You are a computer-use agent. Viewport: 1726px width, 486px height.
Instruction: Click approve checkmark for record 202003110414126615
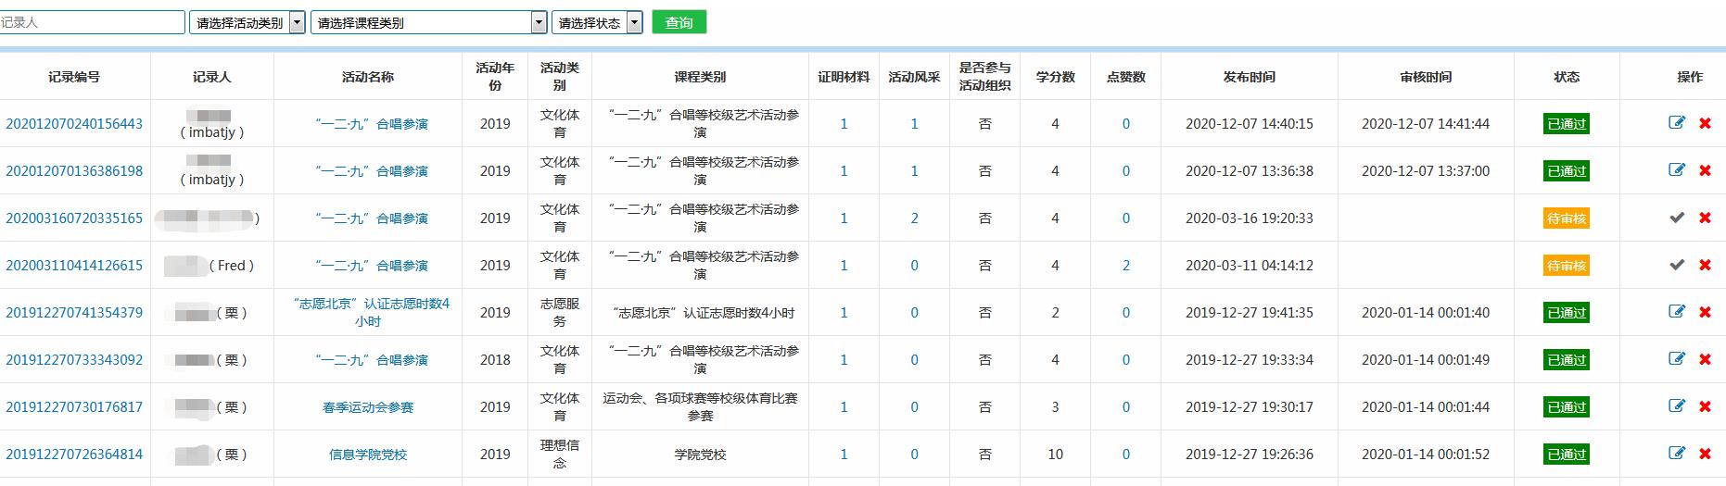coord(1676,265)
